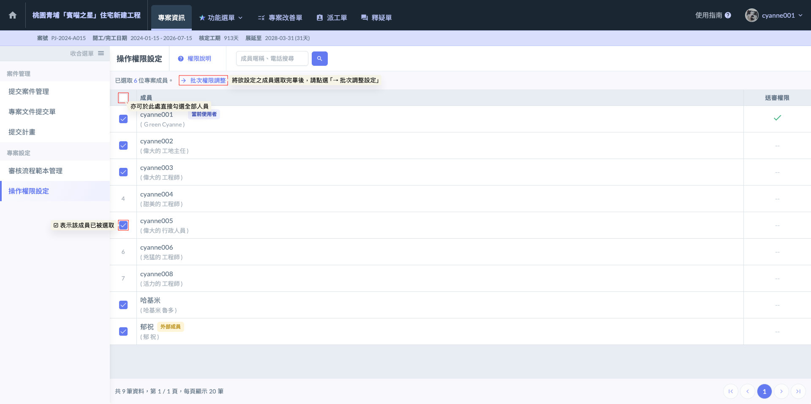The height and width of the screenshot is (404, 811).
Task: Open 提交計畫 in sidebar
Action: click(55, 132)
